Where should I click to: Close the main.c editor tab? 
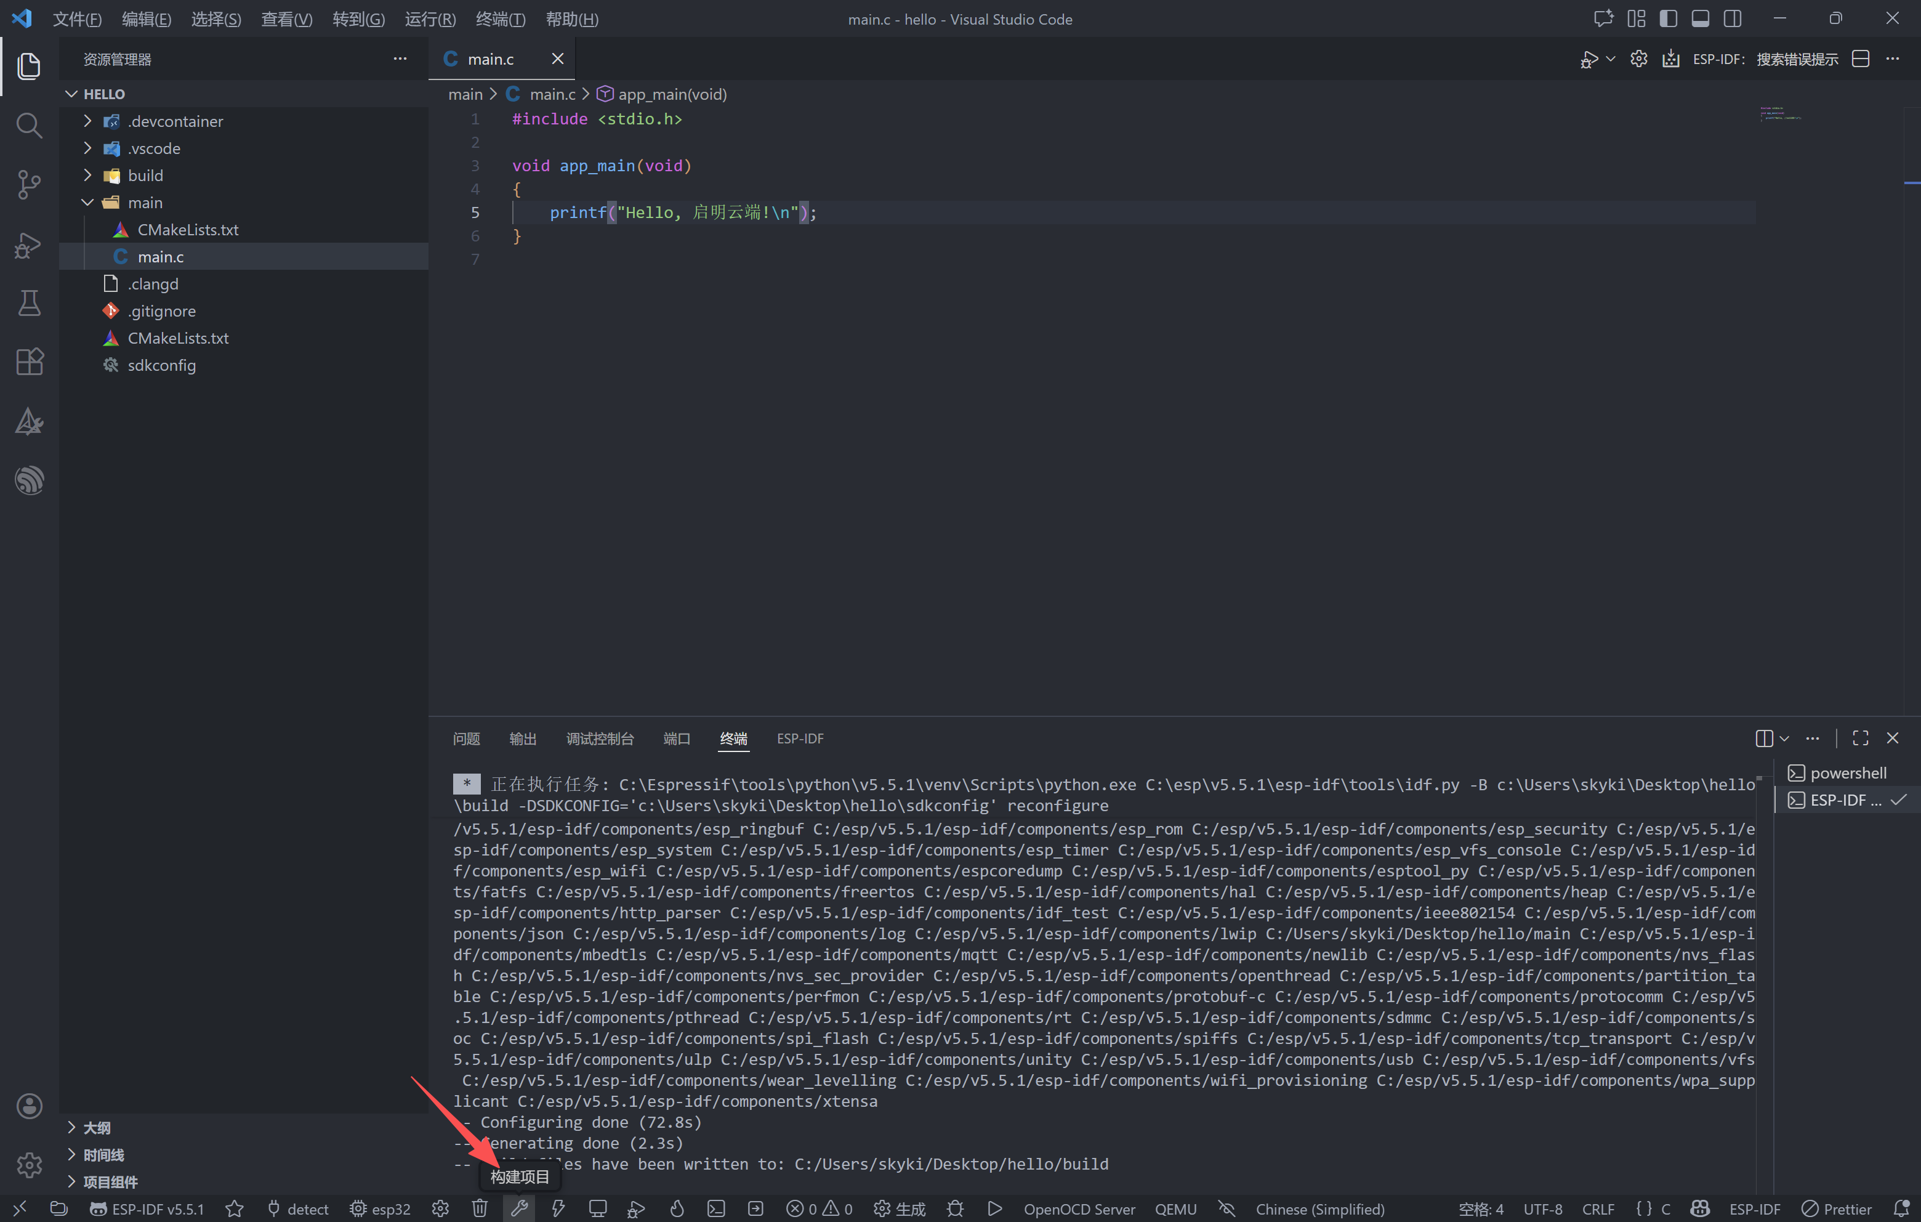point(558,59)
